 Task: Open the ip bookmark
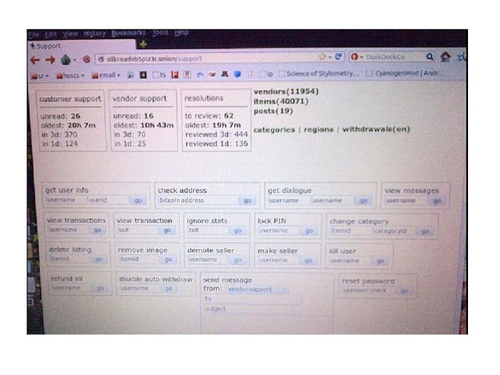(266, 74)
